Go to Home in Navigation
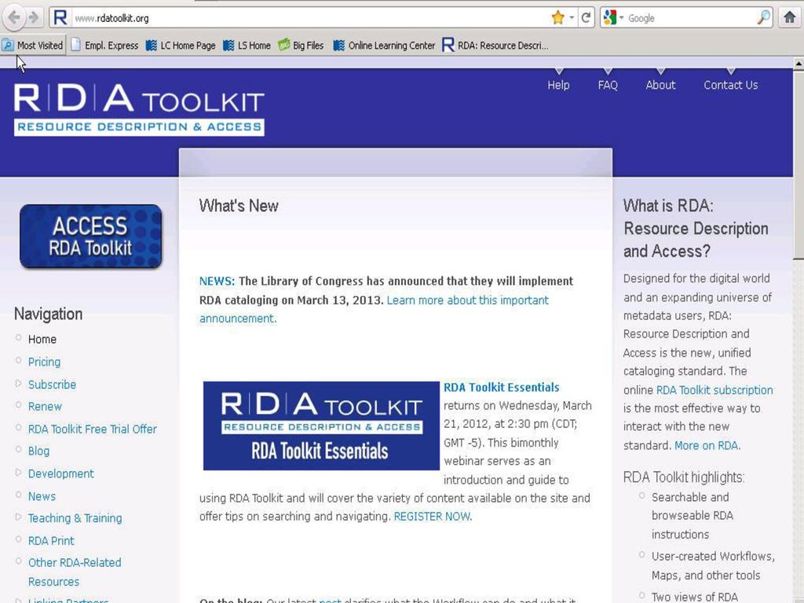Viewport: 804px width, 603px height. pyautogui.click(x=42, y=339)
